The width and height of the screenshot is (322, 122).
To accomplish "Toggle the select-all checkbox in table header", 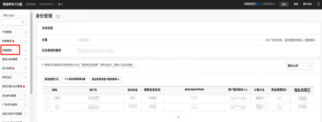I will point(47,90).
